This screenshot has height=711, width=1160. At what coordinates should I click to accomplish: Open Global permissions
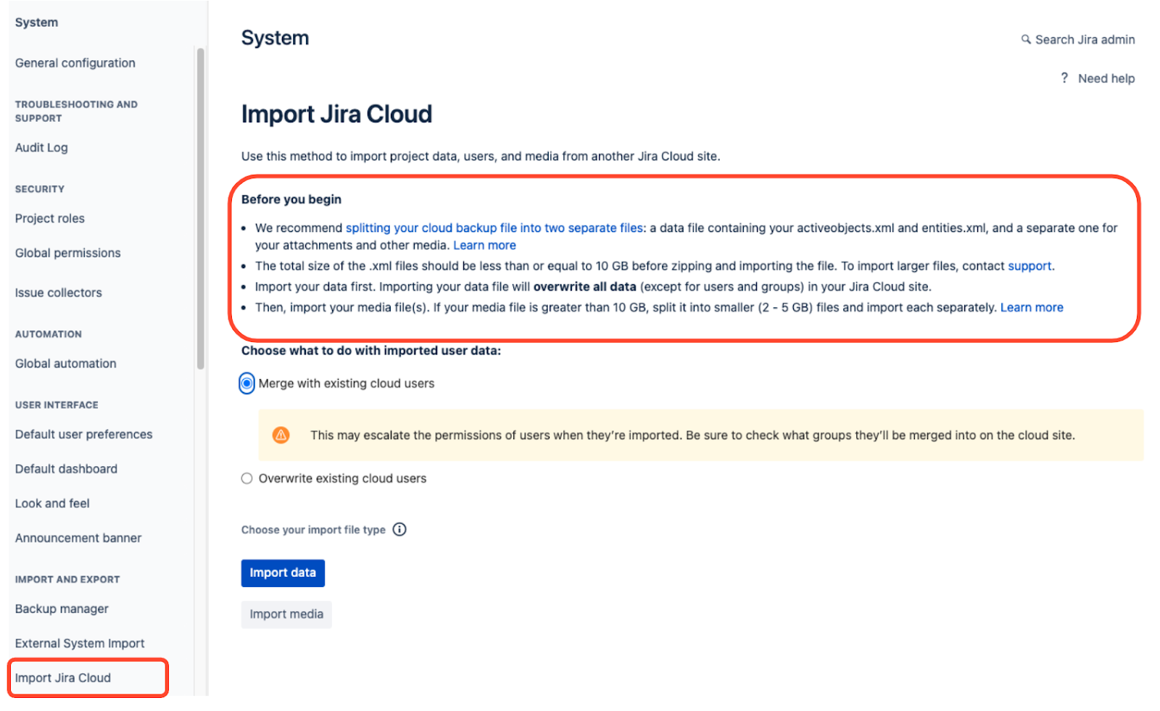pos(68,253)
